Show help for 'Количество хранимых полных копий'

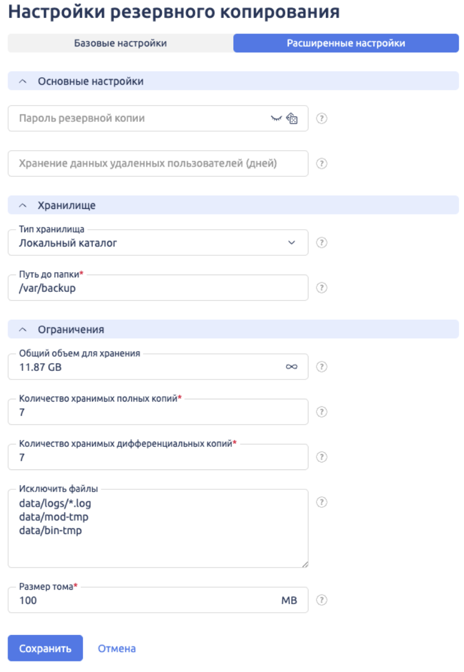[x=322, y=411]
